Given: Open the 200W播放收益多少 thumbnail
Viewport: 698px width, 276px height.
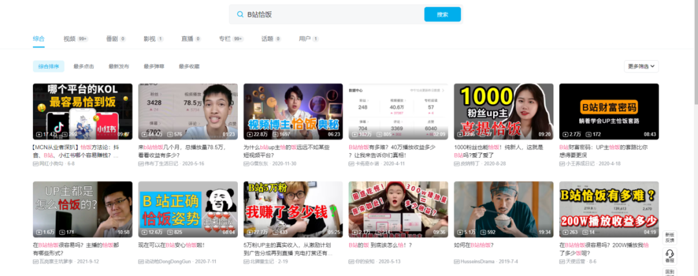Looking at the screenshot, I should pyautogui.click(x=609, y=209).
